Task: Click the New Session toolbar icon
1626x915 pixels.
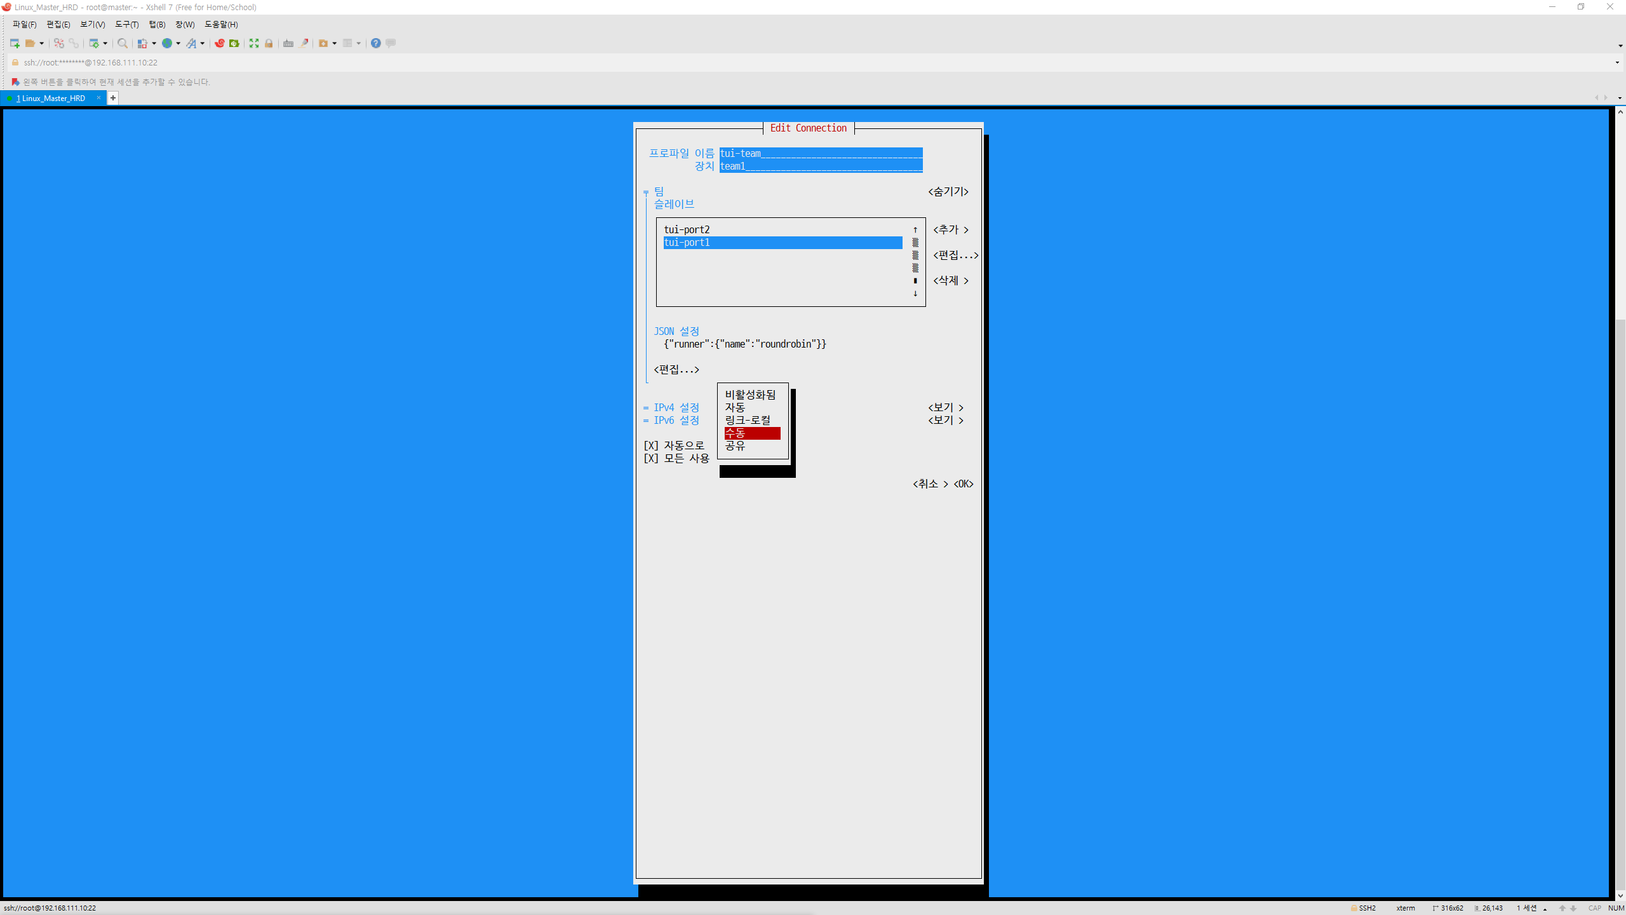Action: [x=15, y=43]
